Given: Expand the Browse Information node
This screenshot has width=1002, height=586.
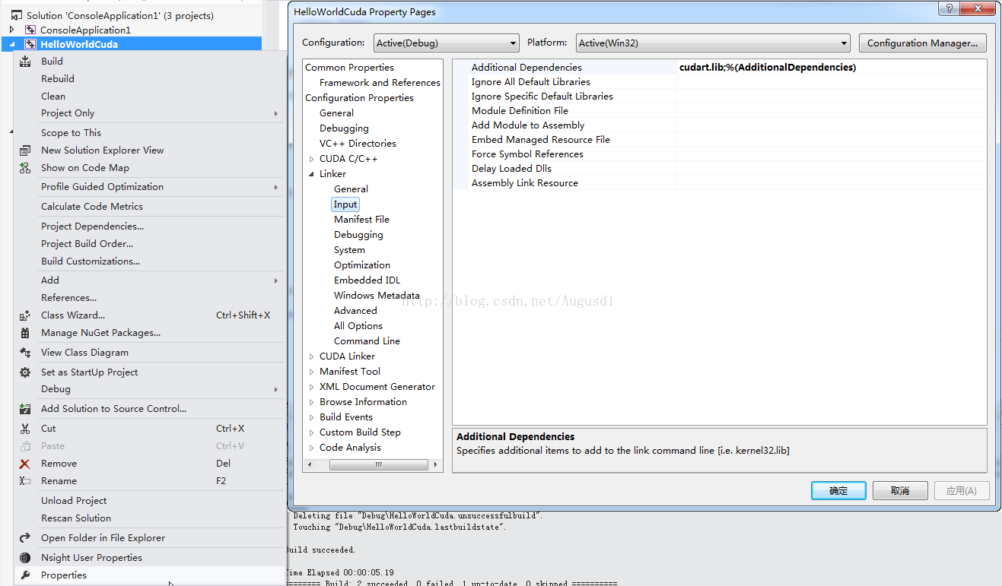Looking at the screenshot, I should click(x=312, y=402).
